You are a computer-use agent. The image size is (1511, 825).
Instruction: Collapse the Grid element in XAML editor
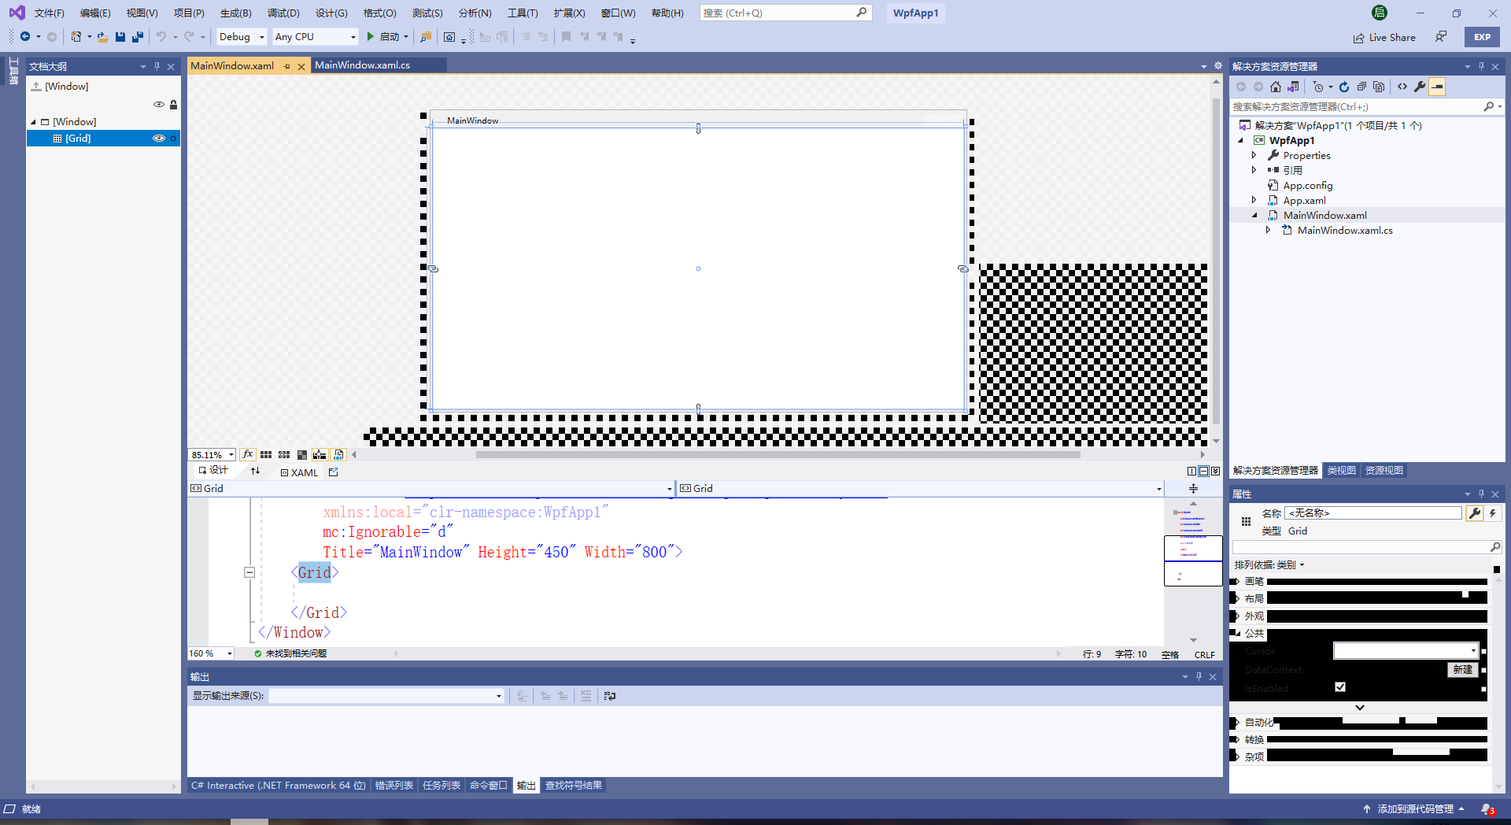[249, 572]
